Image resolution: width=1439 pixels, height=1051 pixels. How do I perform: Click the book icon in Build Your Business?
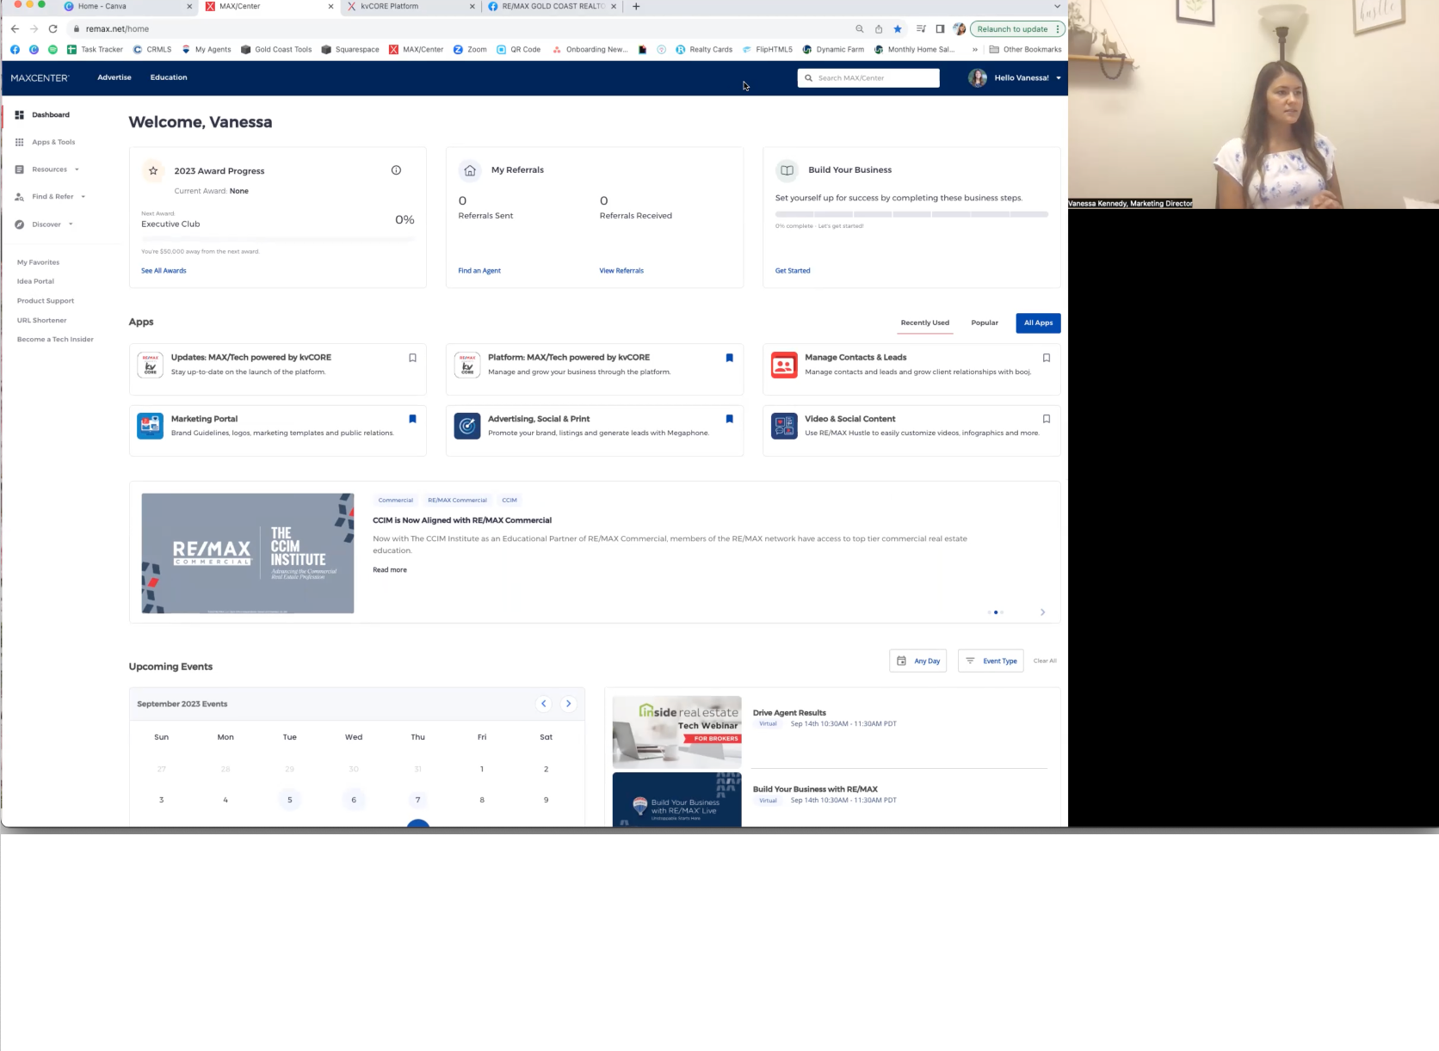(787, 170)
